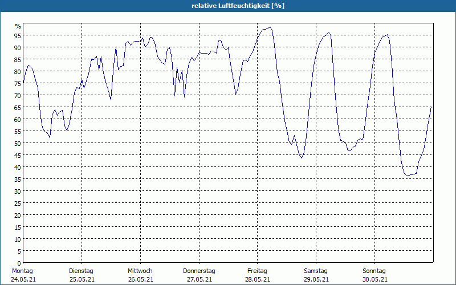
Task: Click the date label 24.05.21
Action: click(x=23, y=279)
